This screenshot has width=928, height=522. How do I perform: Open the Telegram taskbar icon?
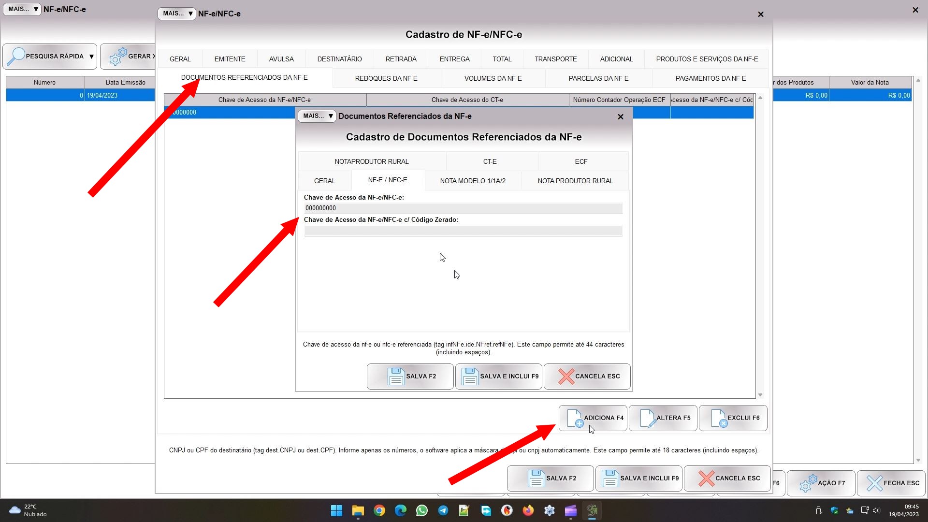pos(443,510)
